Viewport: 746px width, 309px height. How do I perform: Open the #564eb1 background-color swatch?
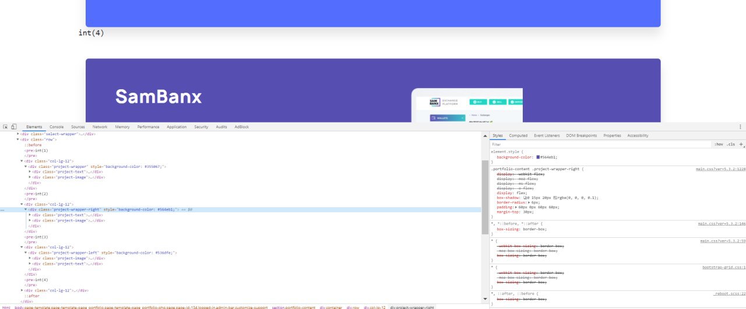(539, 157)
